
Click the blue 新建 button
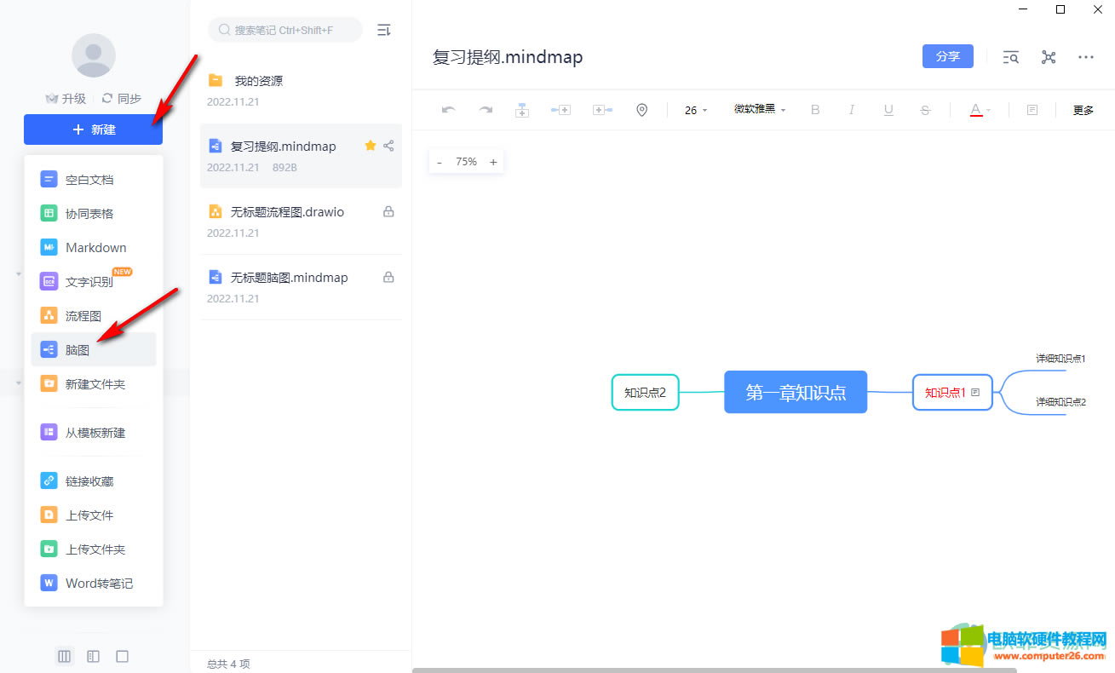tap(94, 129)
